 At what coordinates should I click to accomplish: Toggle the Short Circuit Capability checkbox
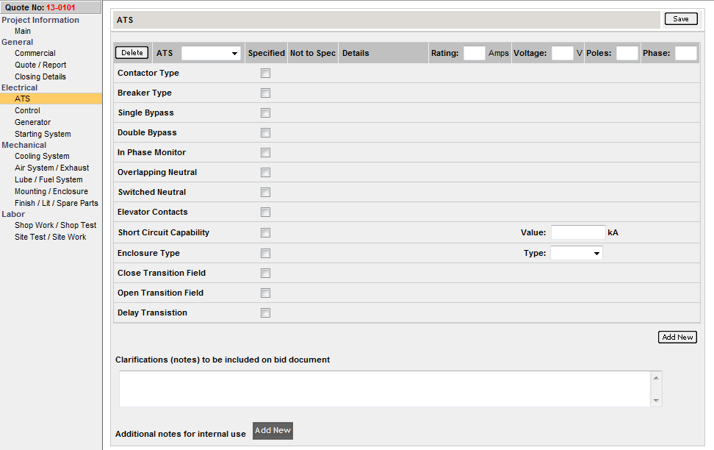tap(265, 233)
